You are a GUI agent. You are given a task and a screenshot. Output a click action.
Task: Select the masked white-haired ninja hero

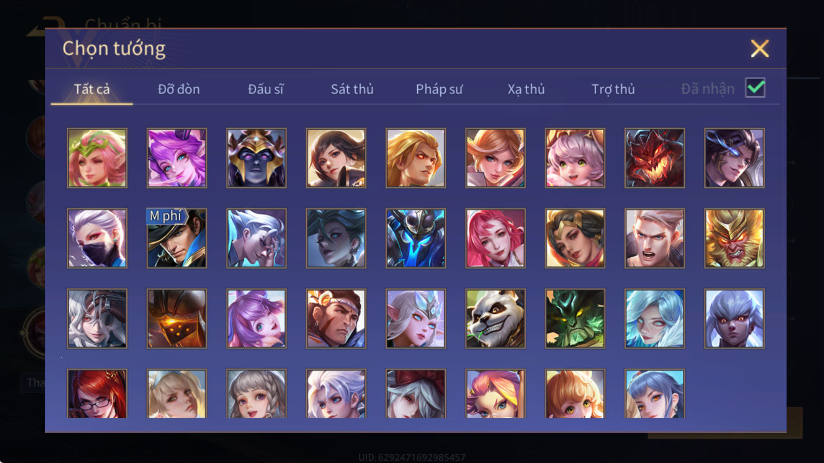tap(97, 238)
